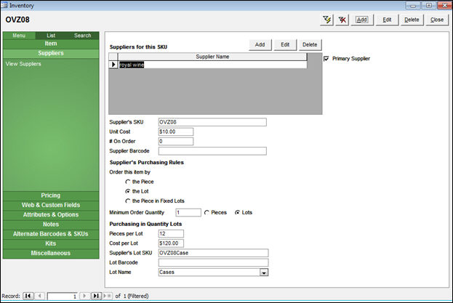The image size is (453, 303).
Task: Click the Cost per Lot field
Action: pos(171,243)
